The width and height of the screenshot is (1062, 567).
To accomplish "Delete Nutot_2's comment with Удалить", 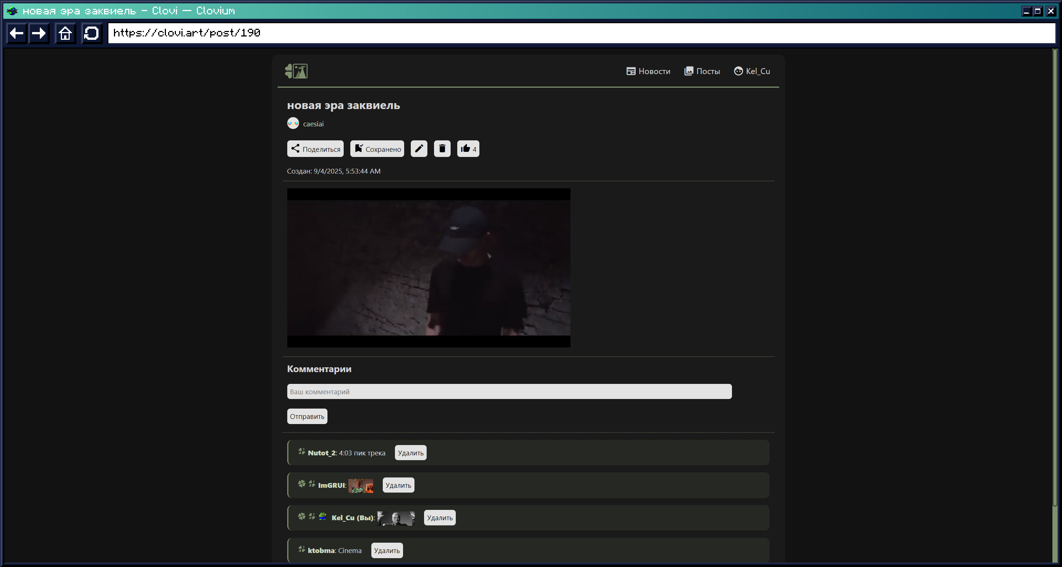I will pyautogui.click(x=410, y=452).
